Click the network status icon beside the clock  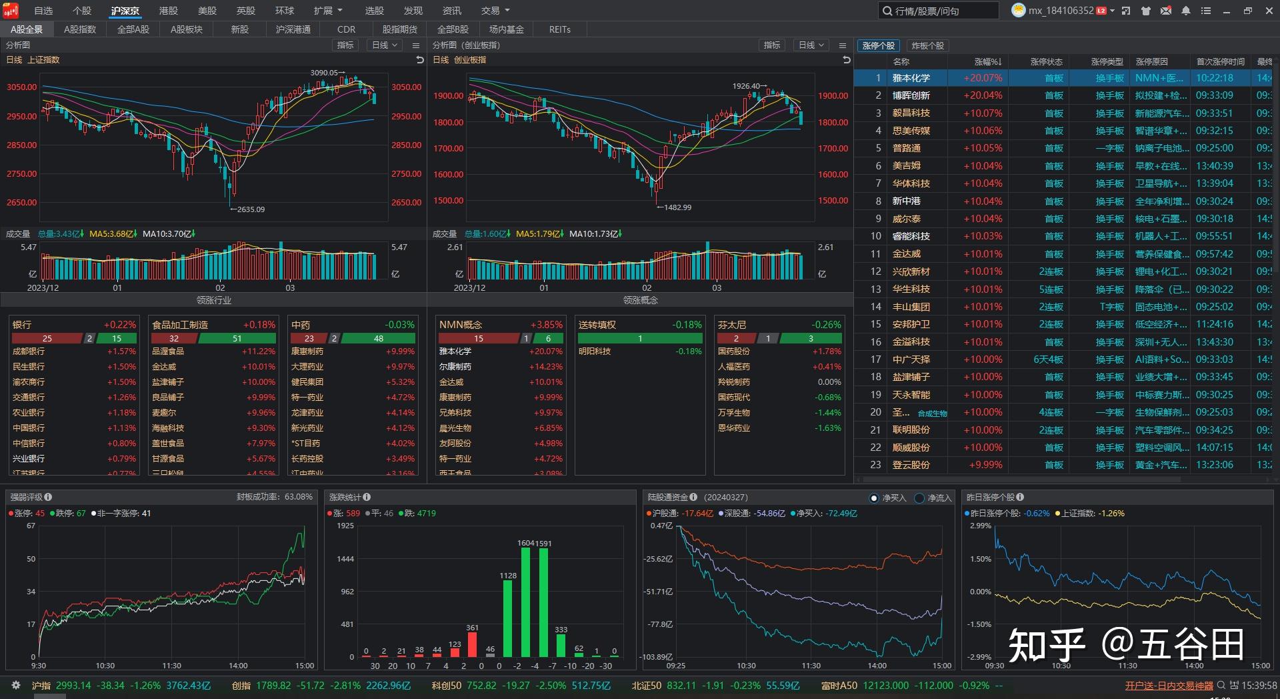click(x=1234, y=685)
